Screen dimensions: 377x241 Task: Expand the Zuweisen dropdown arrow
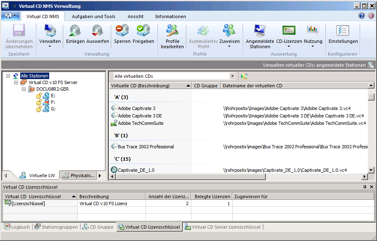(x=229, y=46)
